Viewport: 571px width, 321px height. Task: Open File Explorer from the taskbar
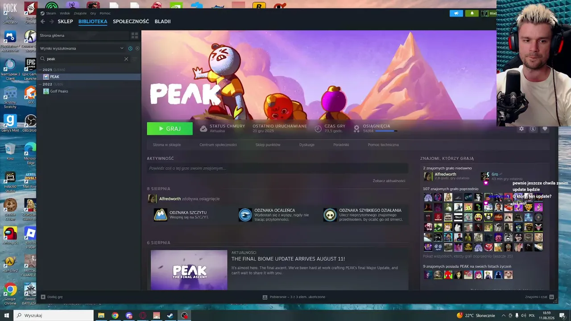click(x=101, y=315)
